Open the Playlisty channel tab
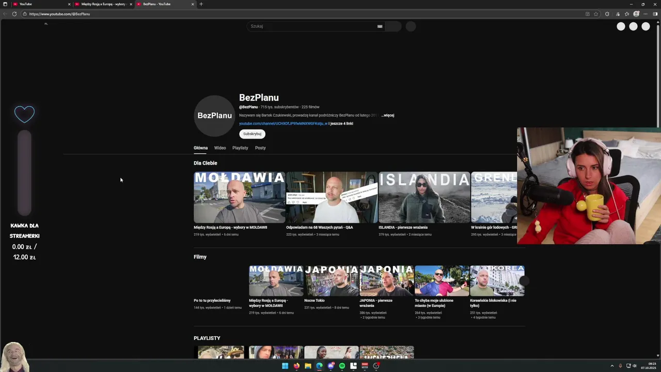Image resolution: width=661 pixels, height=372 pixels. point(240,148)
